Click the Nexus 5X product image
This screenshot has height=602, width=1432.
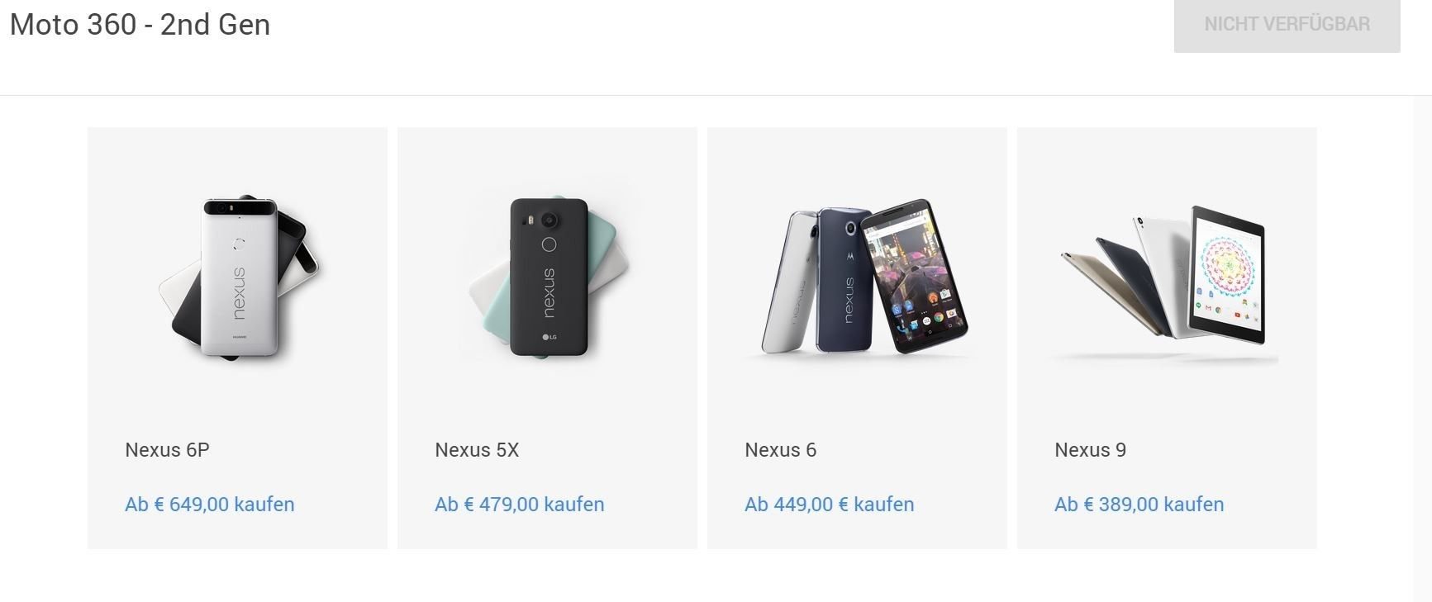click(x=549, y=278)
